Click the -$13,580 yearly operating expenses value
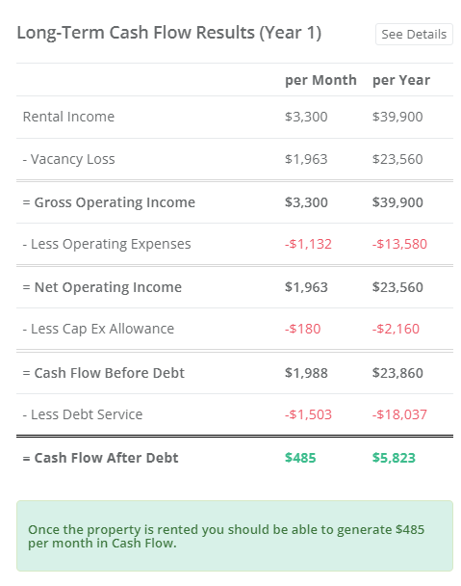 click(399, 245)
